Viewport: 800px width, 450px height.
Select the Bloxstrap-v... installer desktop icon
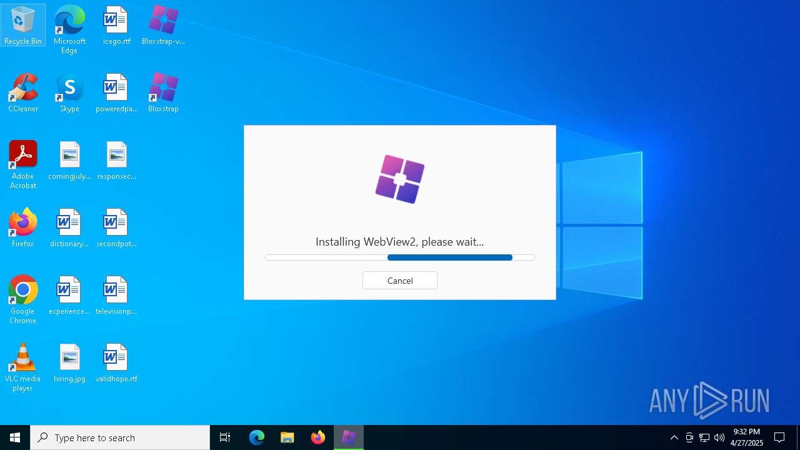coord(163,26)
